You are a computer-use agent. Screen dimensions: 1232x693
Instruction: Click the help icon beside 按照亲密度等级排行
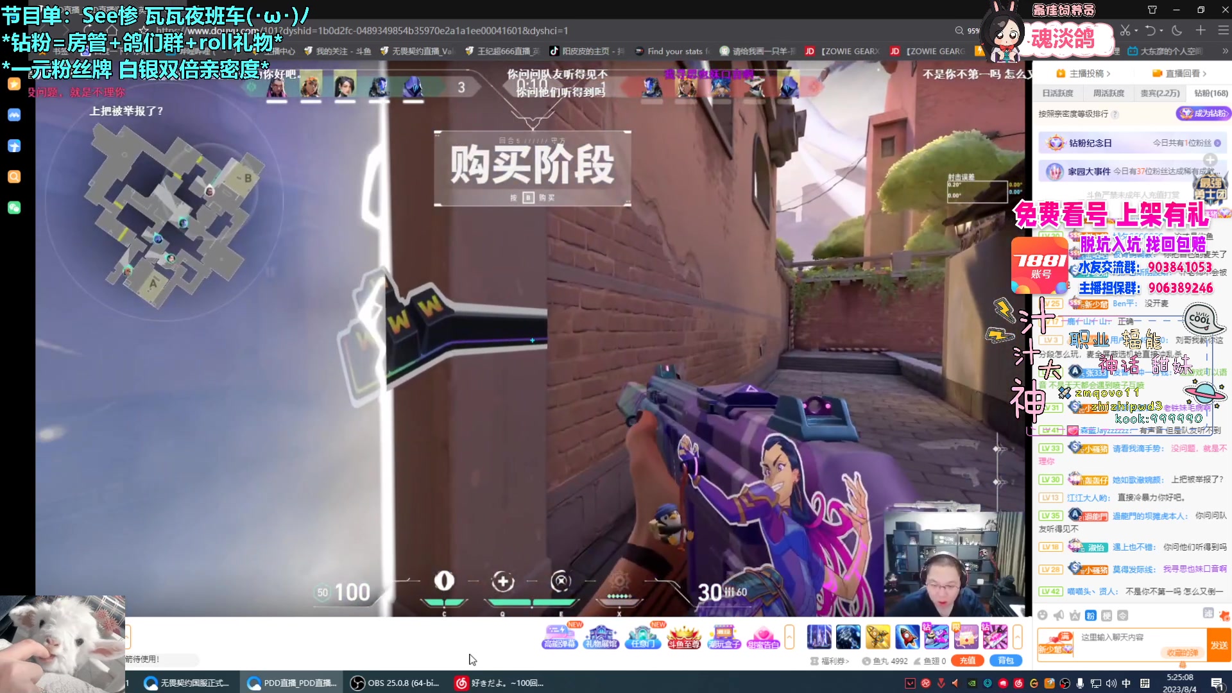1115,114
